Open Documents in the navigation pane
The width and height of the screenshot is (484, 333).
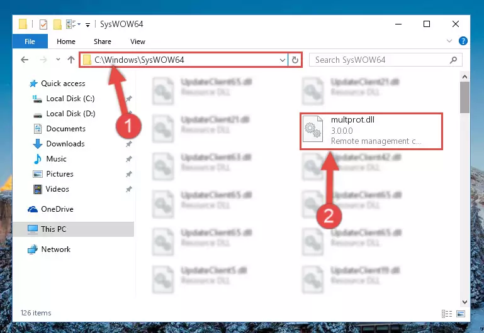click(65, 129)
